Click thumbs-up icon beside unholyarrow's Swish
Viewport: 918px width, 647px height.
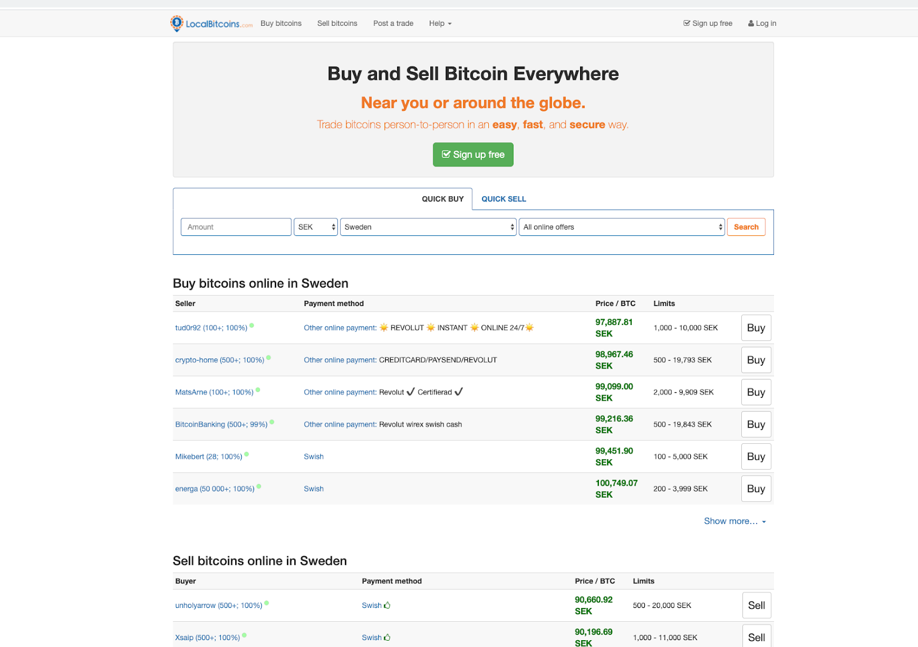pyautogui.click(x=387, y=605)
